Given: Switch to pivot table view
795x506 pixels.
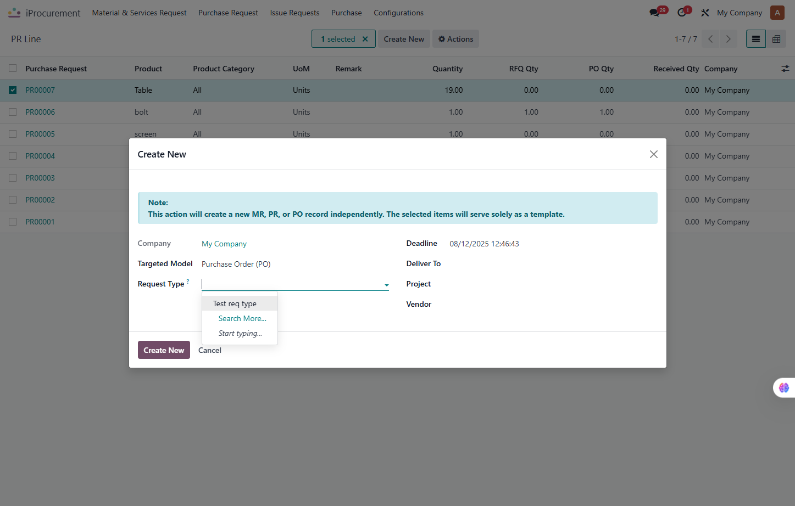Looking at the screenshot, I should [776, 39].
